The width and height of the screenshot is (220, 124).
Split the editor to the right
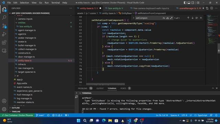[x=212, y=8]
